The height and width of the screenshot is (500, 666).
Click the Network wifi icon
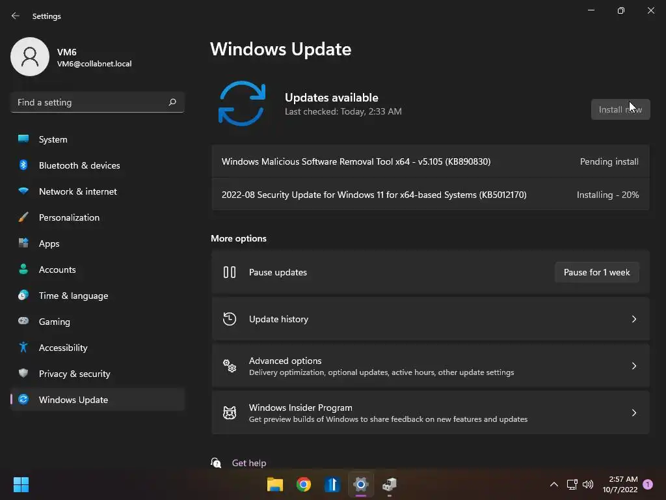click(x=23, y=191)
